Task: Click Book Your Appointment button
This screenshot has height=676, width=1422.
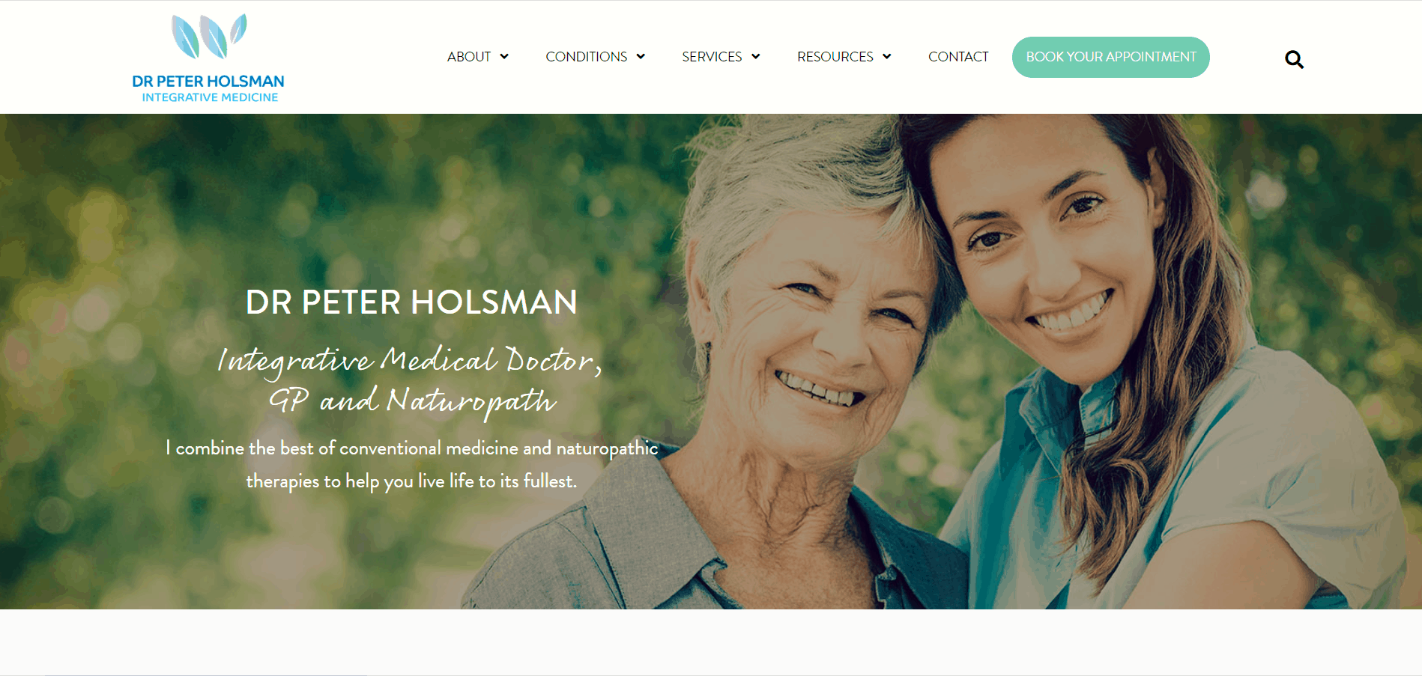Action: pyautogui.click(x=1110, y=57)
